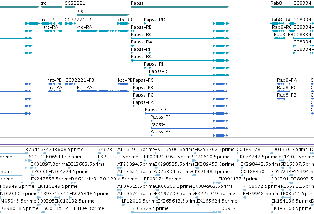Select the Papss-PD protein label
The height and width of the screenshot is (214, 314).
point(155,110)
